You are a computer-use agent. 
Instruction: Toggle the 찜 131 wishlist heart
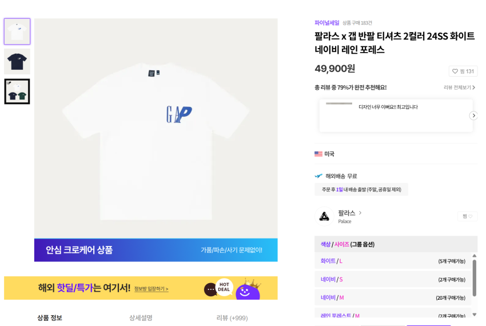463,71
